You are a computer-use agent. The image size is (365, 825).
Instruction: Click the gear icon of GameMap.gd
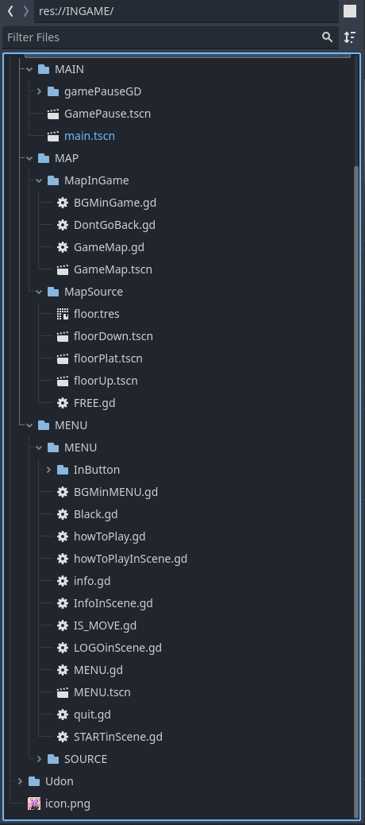[63, 247]
